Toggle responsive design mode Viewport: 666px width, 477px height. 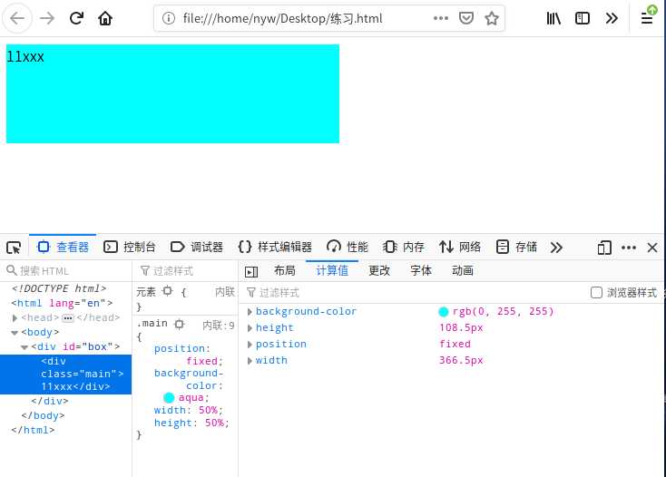[604, 248]
